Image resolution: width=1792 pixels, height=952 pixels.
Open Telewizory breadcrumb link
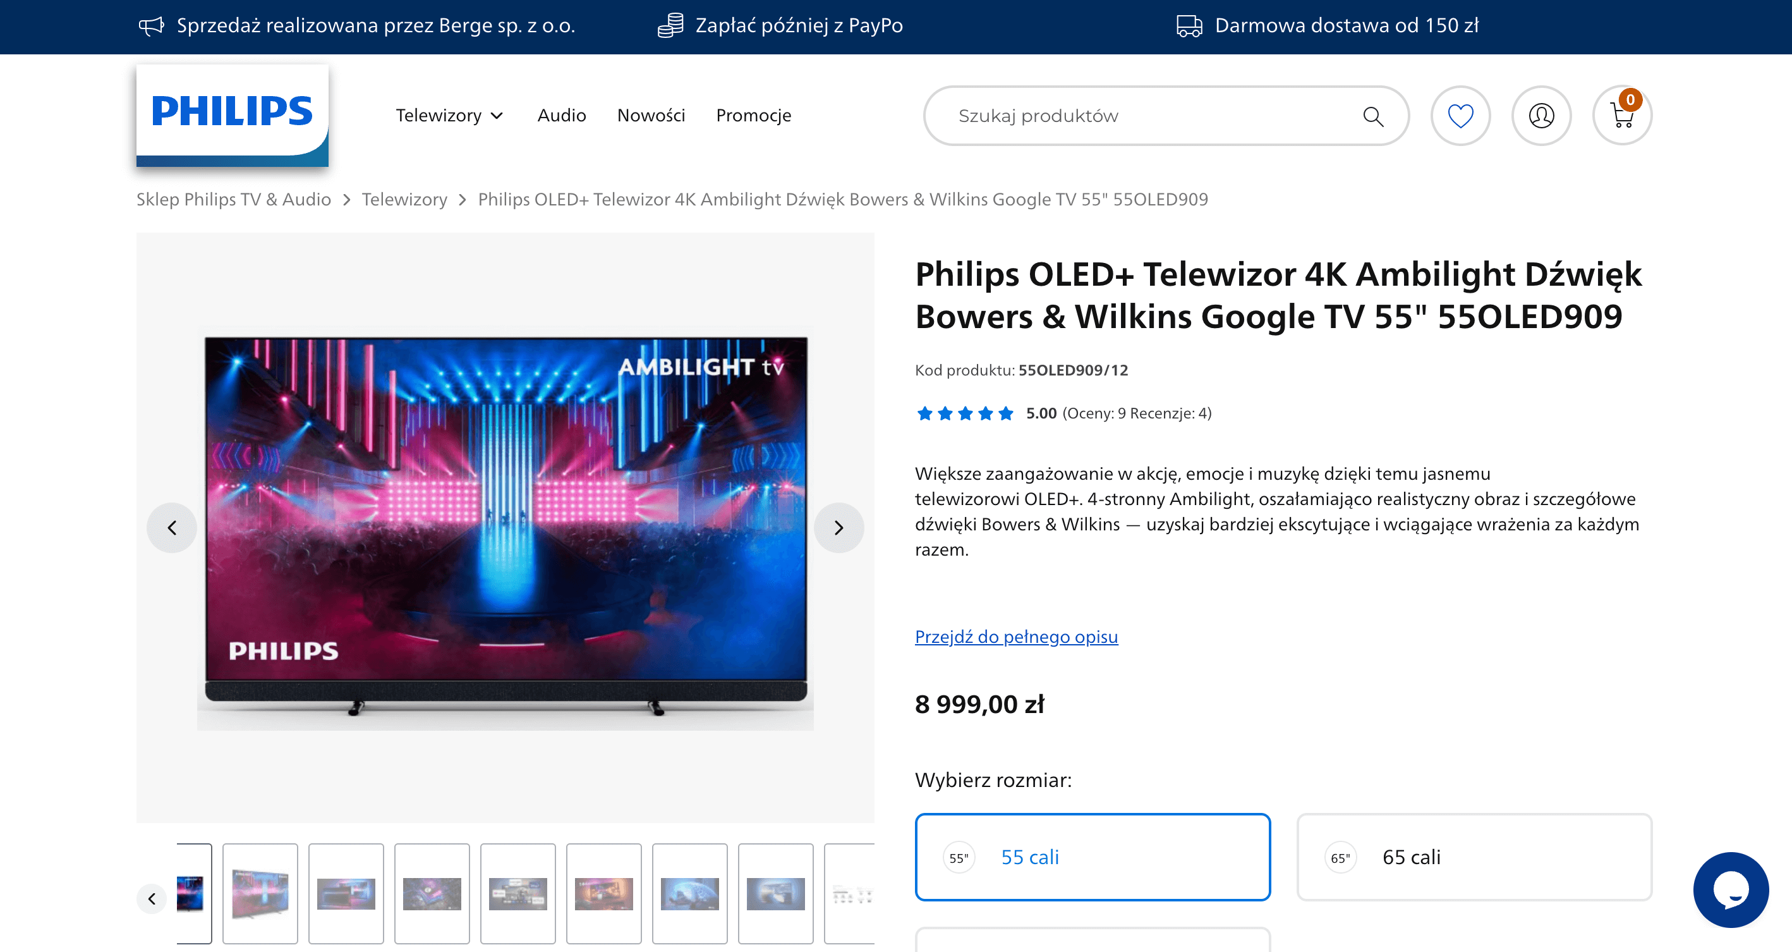pos(404,199)
